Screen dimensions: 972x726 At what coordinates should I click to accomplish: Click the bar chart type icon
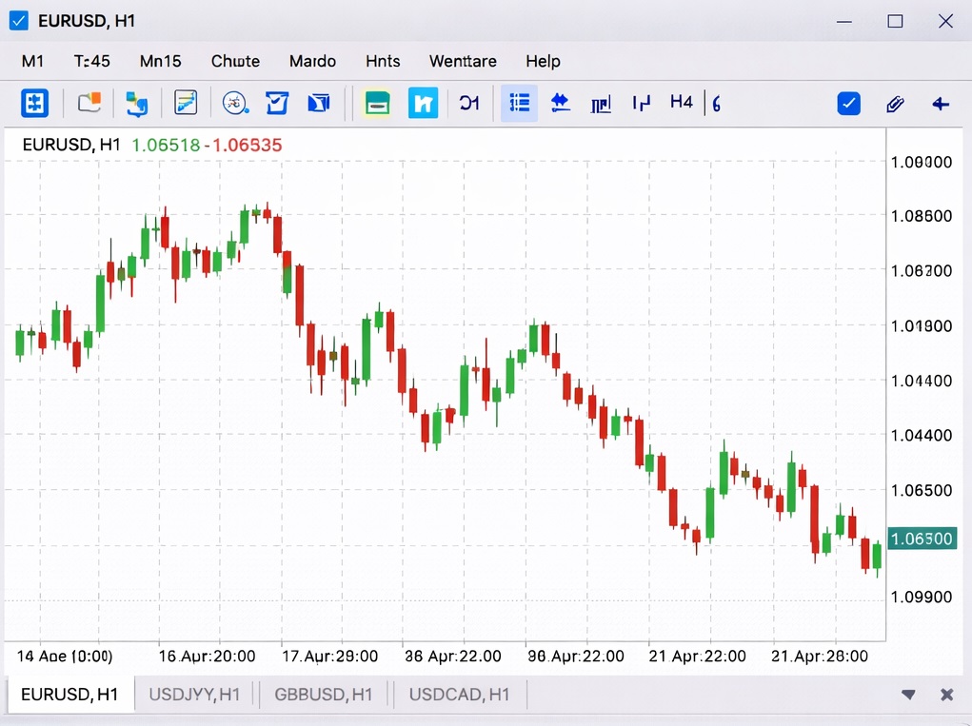[x=601, y=104]
